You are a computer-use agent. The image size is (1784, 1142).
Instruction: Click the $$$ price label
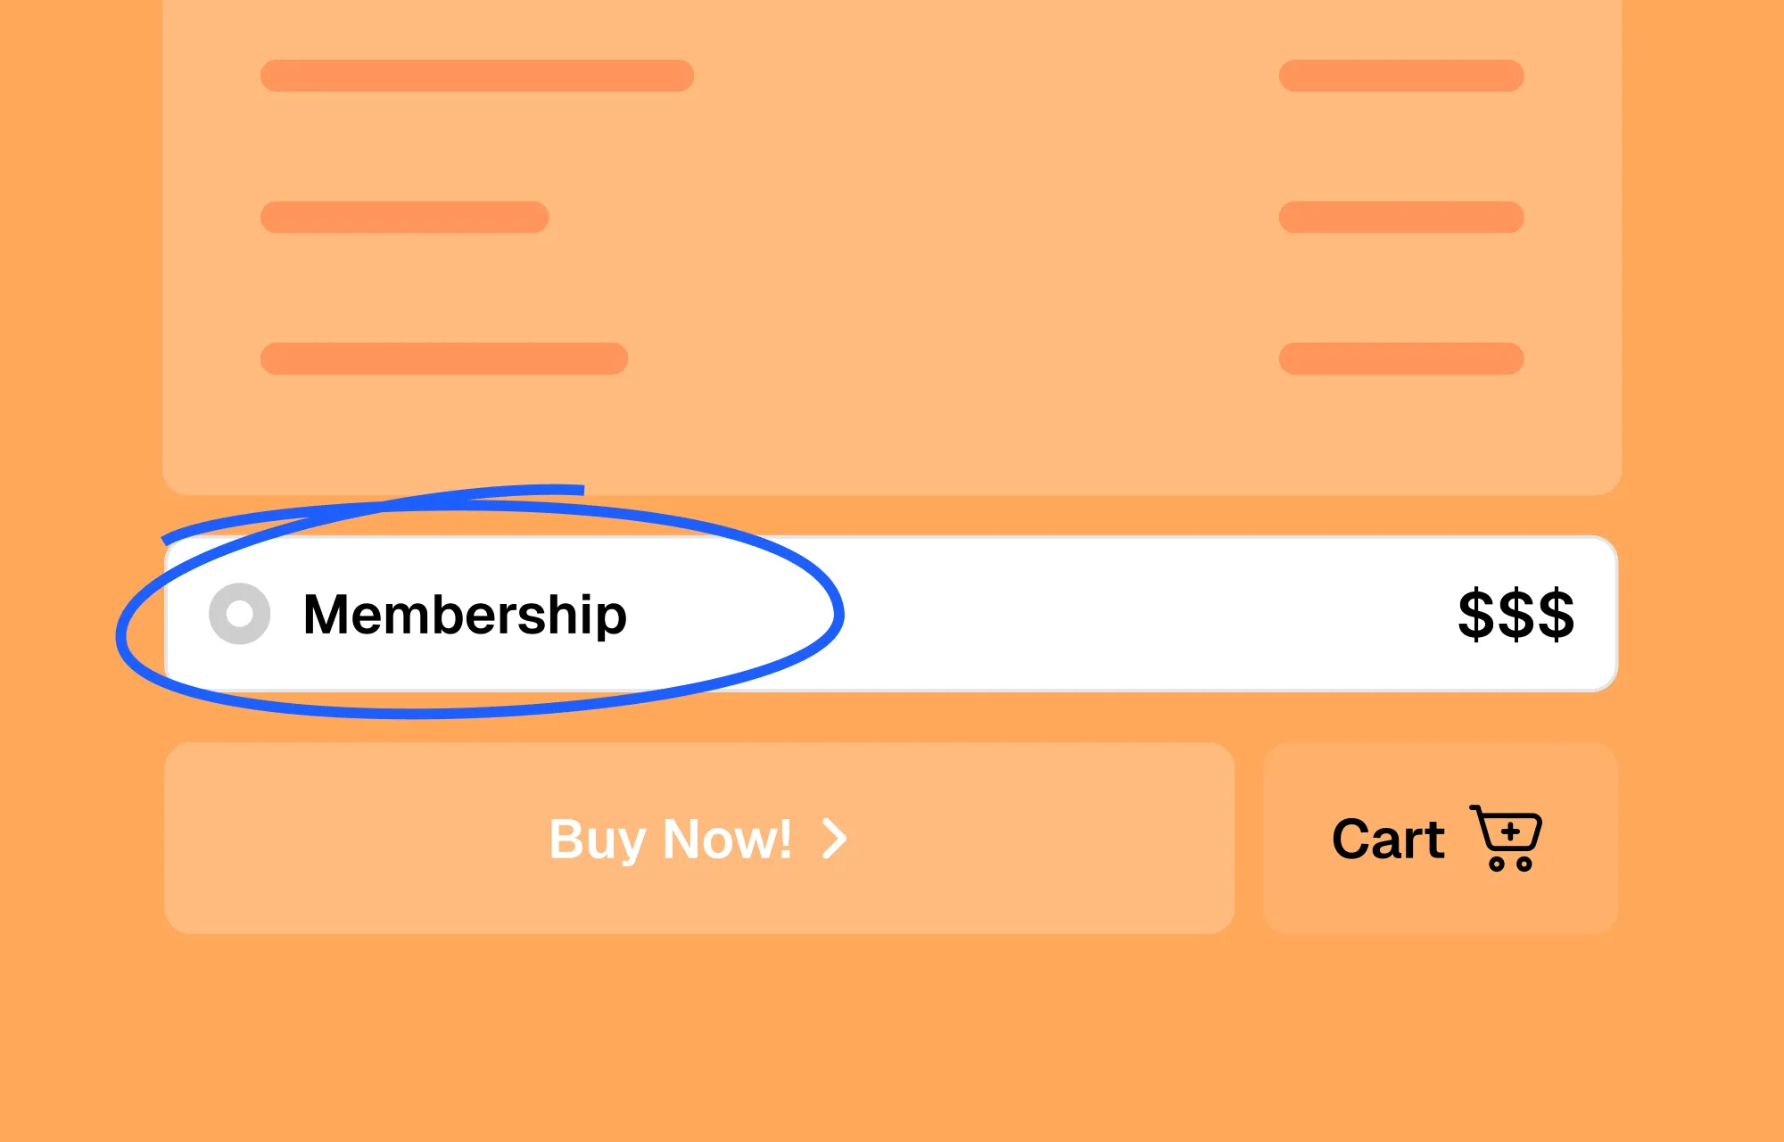point(1516,614)
